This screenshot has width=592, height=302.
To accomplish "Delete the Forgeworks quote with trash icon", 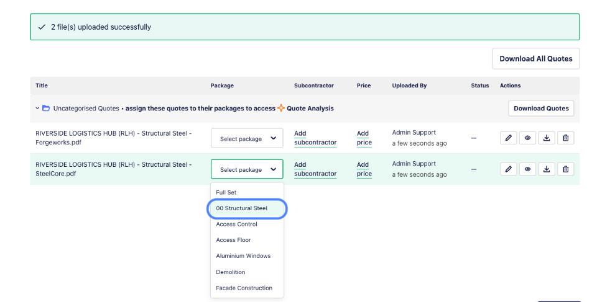I will click(565, 138).
